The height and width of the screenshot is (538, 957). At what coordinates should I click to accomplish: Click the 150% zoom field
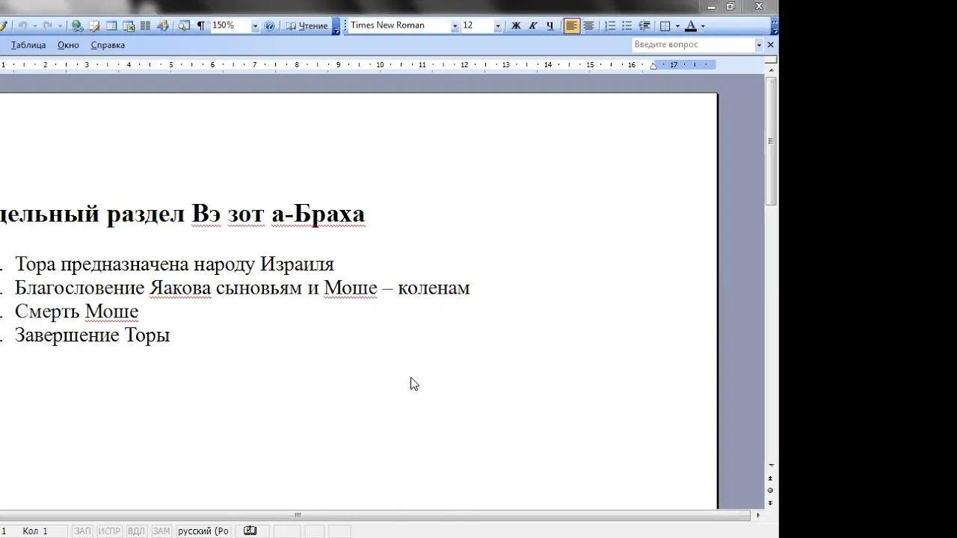(x=230, y=25)
